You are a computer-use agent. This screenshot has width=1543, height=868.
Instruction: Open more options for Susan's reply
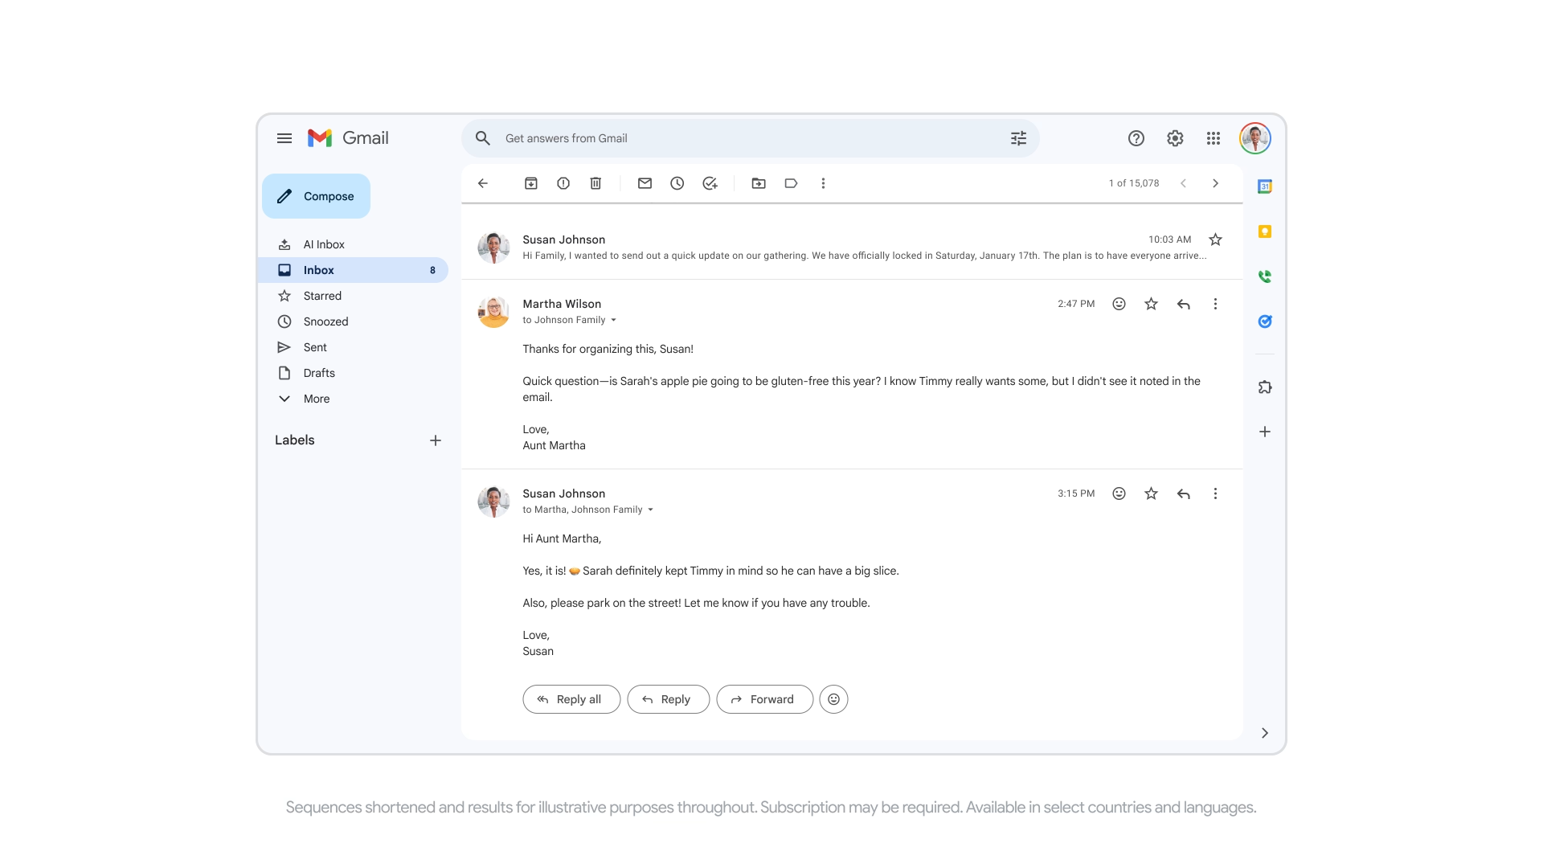[1215, 493]
